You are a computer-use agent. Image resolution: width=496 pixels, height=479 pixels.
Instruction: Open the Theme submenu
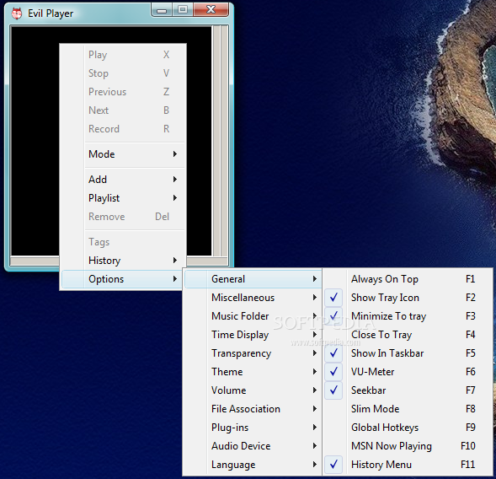[253, 372]
